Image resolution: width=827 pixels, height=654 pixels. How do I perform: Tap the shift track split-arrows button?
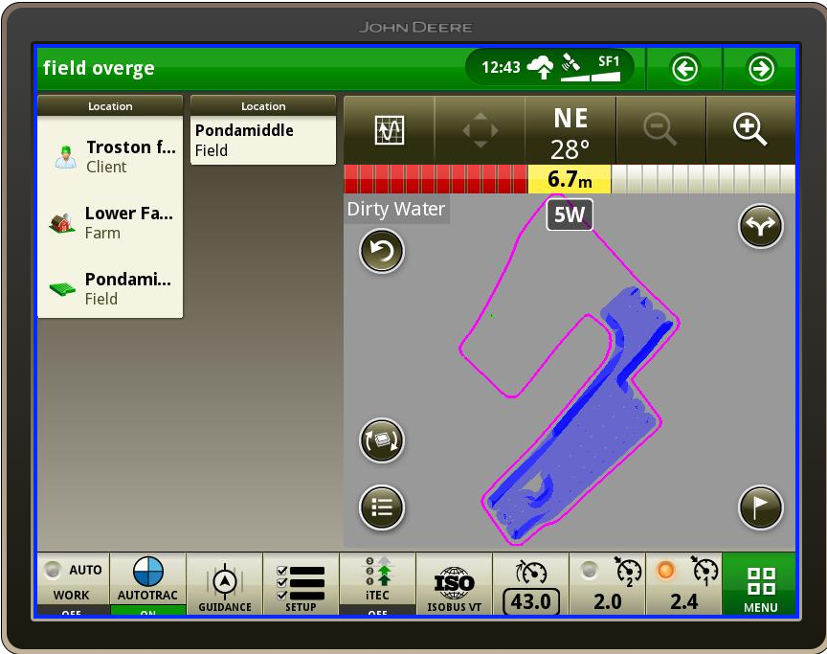(x=760, y=226)
